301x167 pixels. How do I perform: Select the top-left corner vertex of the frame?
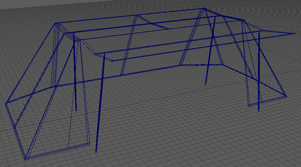point(56,24)
